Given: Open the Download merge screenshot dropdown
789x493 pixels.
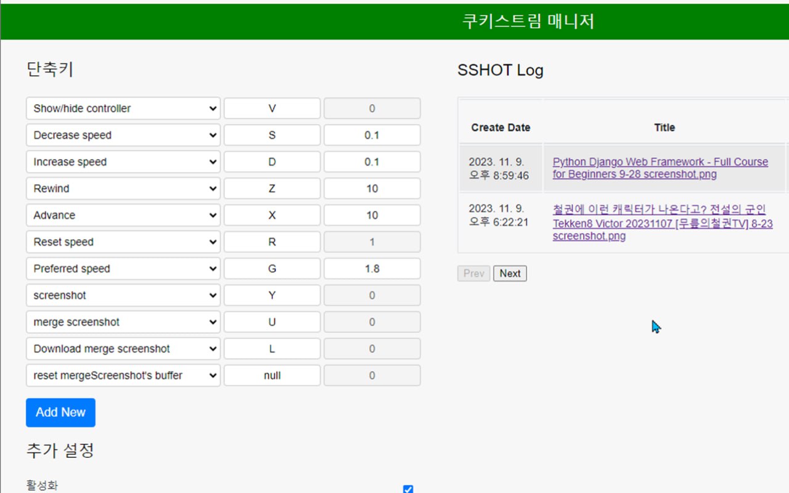Looking at the screenshot, I should point(123,349).
